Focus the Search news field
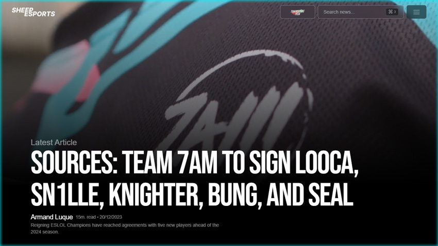Screen dimensions: 438x246 (361, 12)
